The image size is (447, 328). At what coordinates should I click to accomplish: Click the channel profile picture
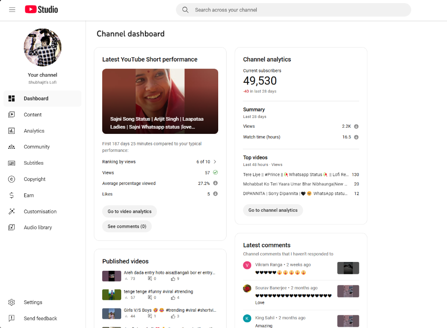click(x=42, y=47)
